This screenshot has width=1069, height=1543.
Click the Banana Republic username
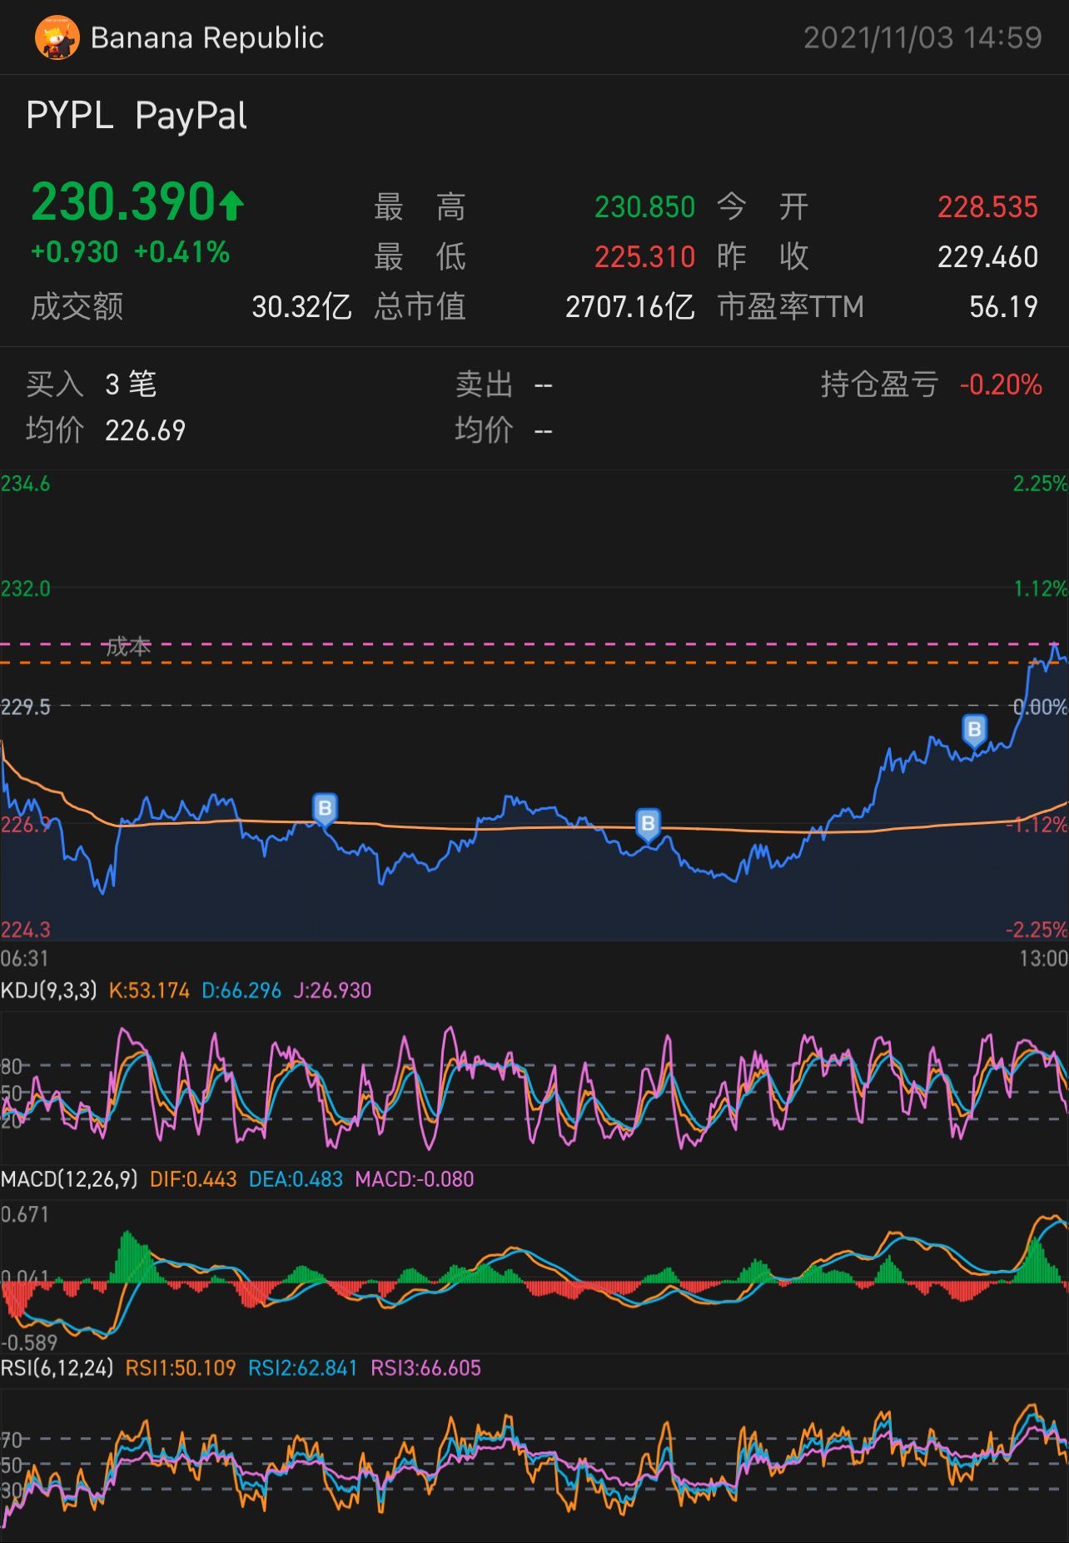207,38
